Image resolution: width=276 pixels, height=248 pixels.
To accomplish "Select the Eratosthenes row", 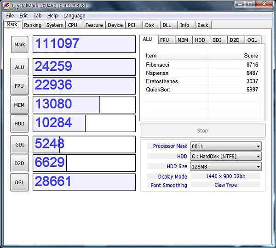I will (202, 81).
